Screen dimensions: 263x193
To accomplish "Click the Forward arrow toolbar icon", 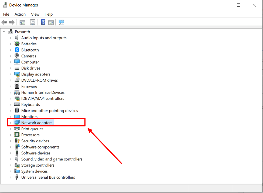I will click(x=12, y=22).
